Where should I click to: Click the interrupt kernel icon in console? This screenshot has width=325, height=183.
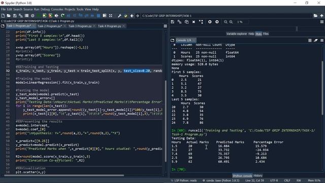click(310, 40)
